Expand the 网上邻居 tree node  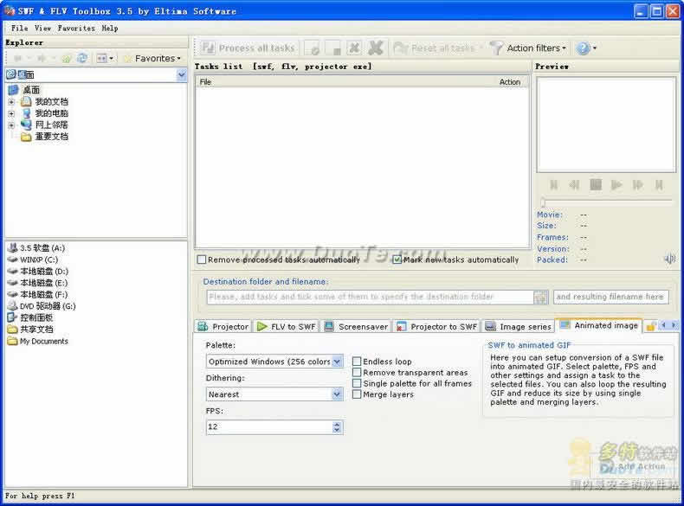click(11, 125)
